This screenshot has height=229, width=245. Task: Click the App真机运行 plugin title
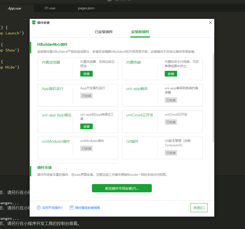[53, 89]
